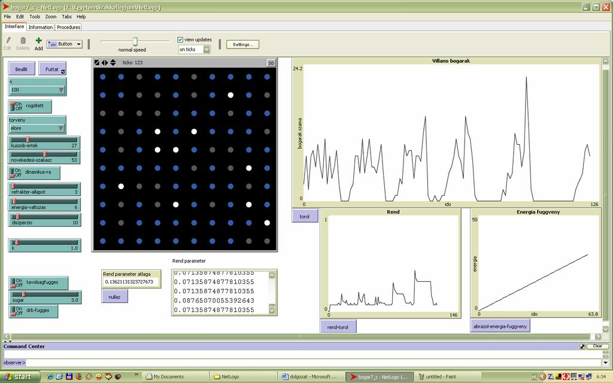Viewport: 613px width, 383px height.
Task: Expand hidden quick launch icons chevron
Action: [x=136, y=375]
